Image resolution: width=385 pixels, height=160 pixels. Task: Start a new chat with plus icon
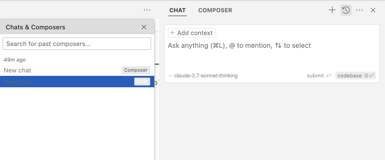point(332,10)
